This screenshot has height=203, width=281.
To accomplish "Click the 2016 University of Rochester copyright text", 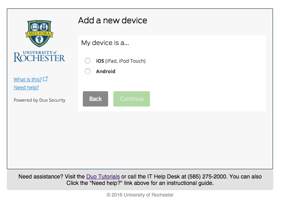I will [140, 195].
